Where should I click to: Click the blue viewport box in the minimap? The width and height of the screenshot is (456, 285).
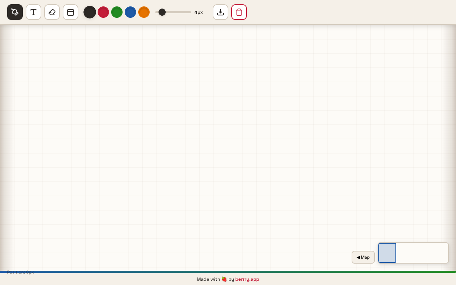pos(387,253)
